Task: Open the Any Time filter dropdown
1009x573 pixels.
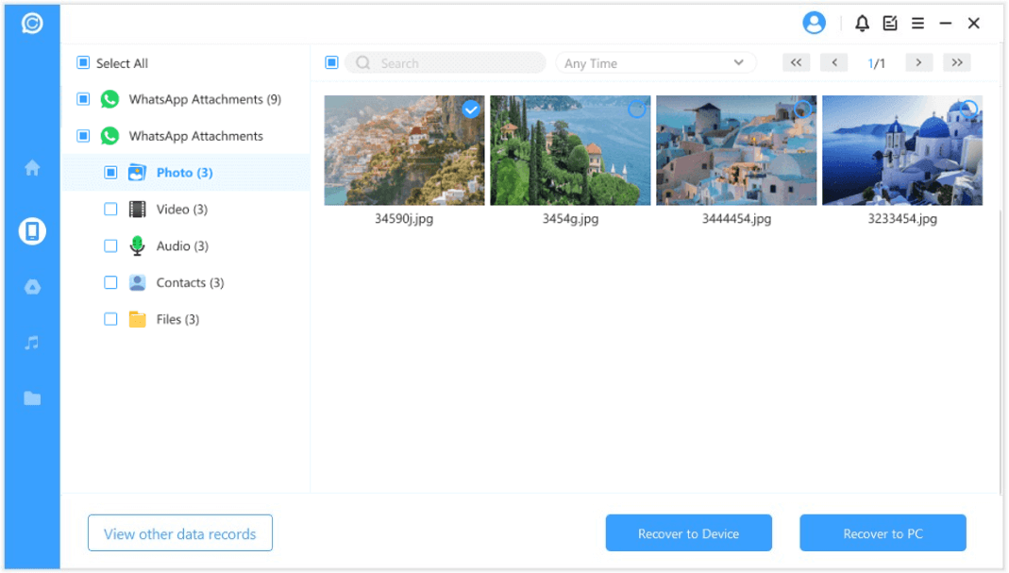Action: [655, 63]
